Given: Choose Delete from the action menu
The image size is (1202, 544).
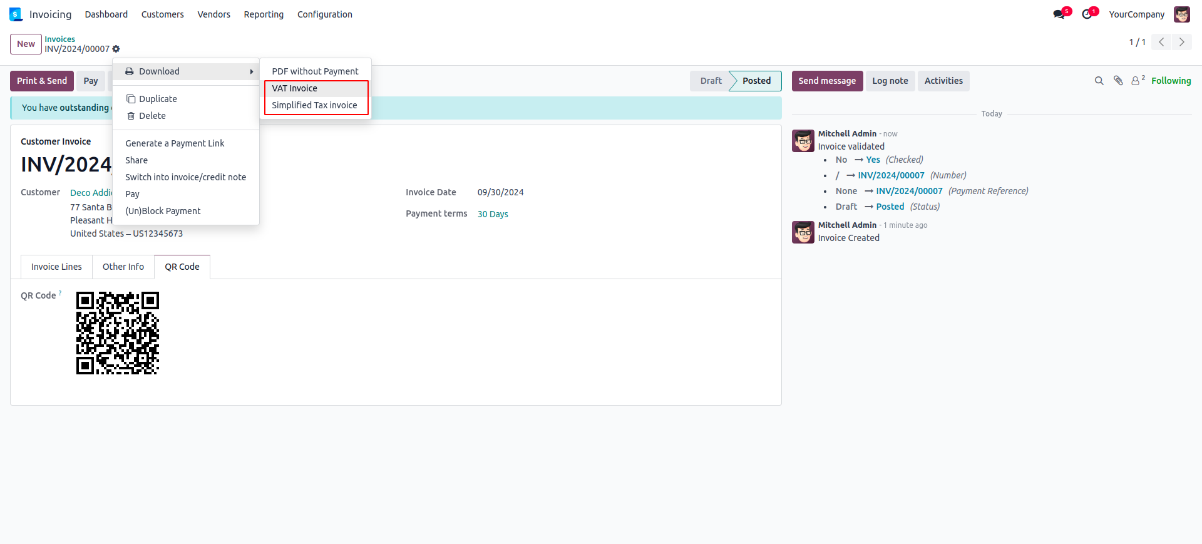Looking at the screenshot, I should (x=186, y=116).
